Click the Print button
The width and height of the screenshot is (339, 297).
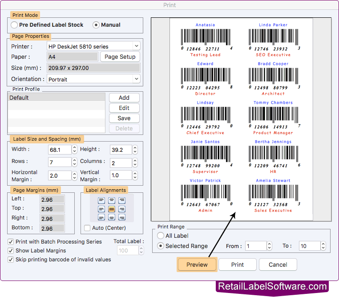(x=238, y=264)
